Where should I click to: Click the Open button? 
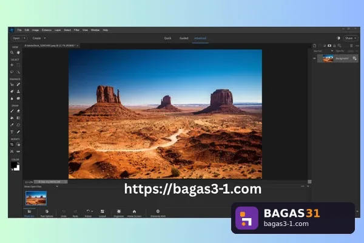tap(16, 38)
